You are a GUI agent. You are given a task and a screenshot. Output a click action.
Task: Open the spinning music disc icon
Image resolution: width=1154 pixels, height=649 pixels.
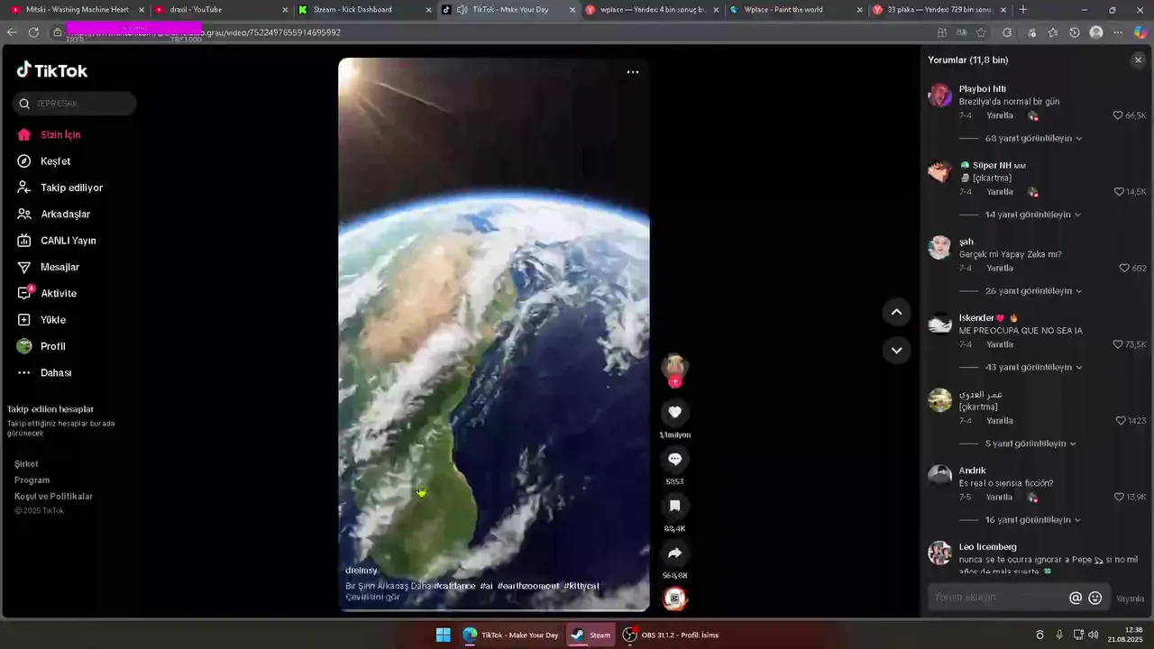click(674, 598)
